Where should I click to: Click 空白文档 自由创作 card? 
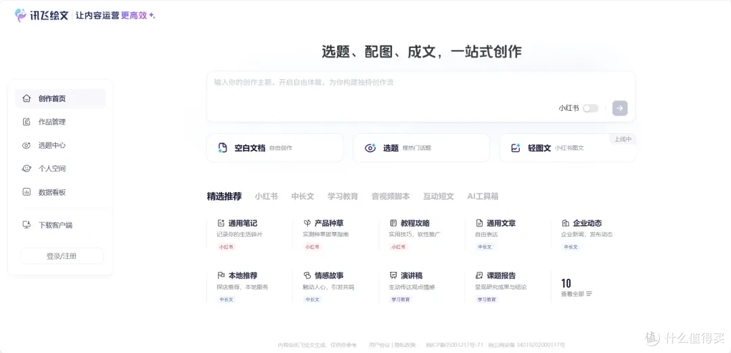click(x=275, y=148)
